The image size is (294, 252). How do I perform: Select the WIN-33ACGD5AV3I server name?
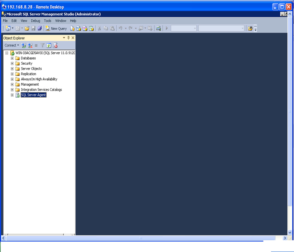pyautogui.click(x=45, y=53)
